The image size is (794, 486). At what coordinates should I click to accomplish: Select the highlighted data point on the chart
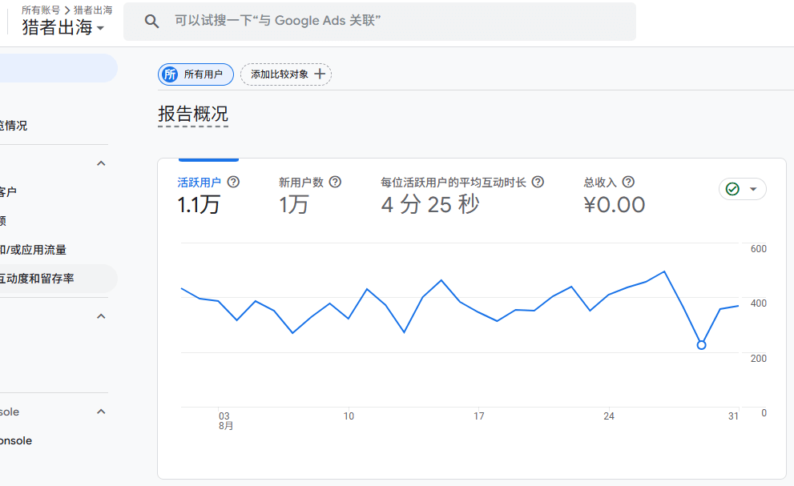(x=701, y=344)
